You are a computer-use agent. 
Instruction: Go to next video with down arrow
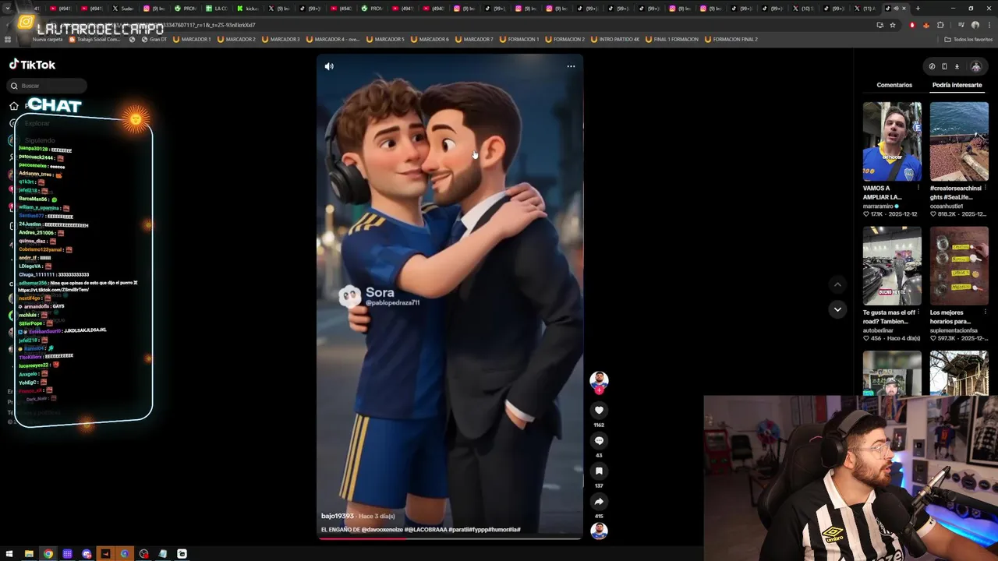pos(837,309)
